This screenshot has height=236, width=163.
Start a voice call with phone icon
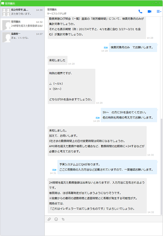point(140,12)
